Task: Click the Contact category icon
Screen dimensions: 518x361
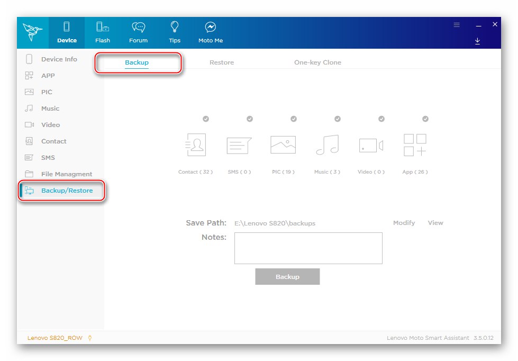Action: [x=196, y=145]
